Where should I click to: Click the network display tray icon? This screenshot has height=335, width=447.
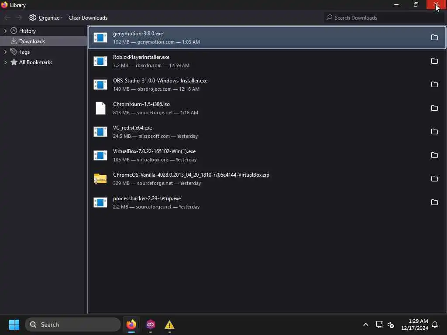pyautogui.click(x=379, y=325)
